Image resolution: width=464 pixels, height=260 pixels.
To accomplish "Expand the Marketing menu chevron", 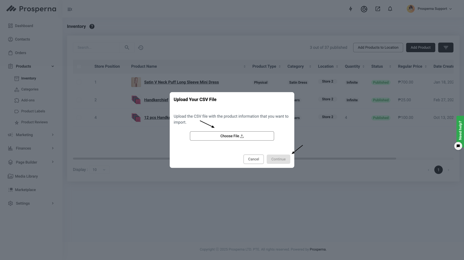I will pos(53,135).
